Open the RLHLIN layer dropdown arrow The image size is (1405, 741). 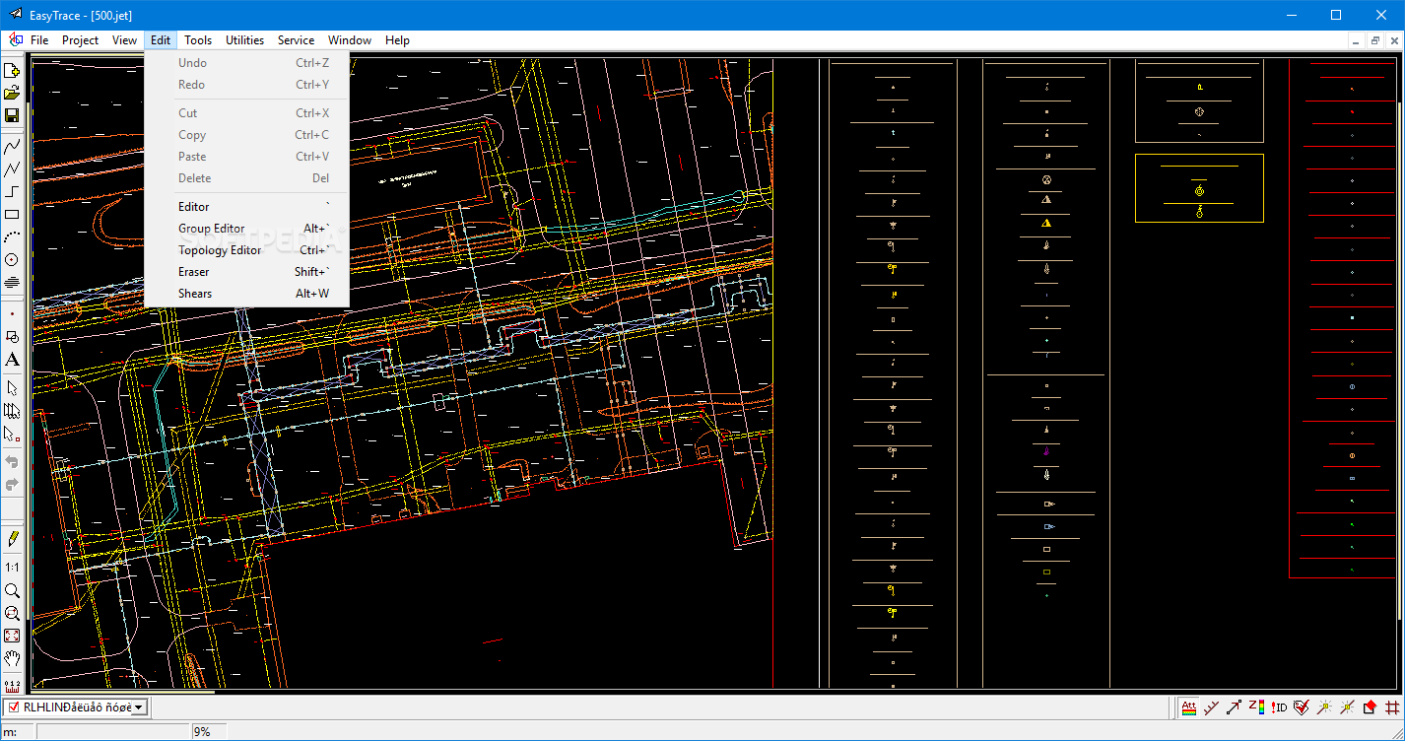click(140, 707)
